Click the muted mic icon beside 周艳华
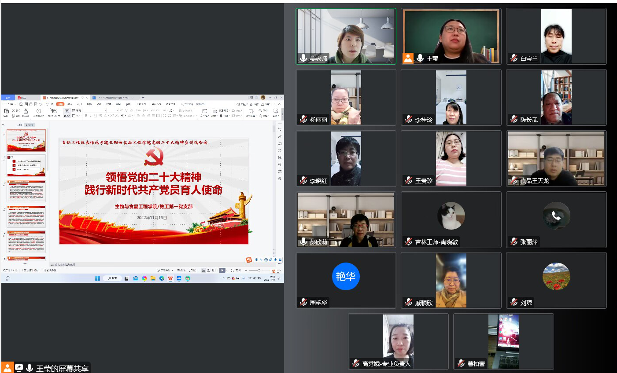The height and width of the screenshot is (373, 617). (303, 302)
